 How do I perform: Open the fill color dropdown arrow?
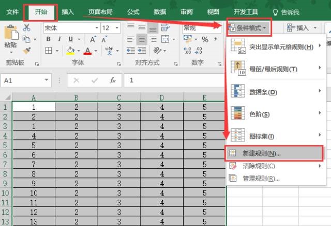(78, 51)
